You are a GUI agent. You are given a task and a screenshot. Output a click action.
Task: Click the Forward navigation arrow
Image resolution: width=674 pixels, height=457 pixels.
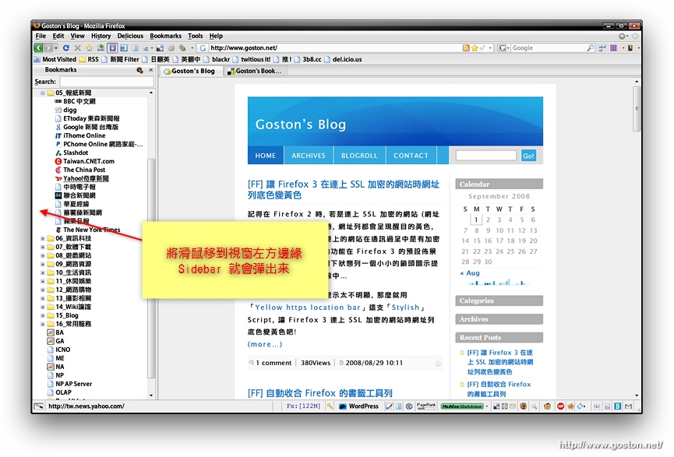click(x=48, y=47)
